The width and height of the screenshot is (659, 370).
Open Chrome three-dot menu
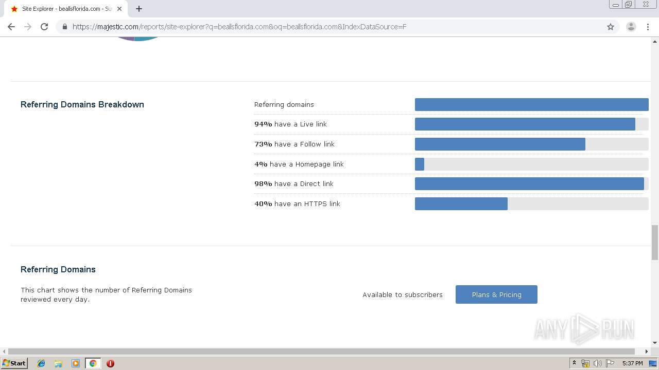click(x=648, y=27)
